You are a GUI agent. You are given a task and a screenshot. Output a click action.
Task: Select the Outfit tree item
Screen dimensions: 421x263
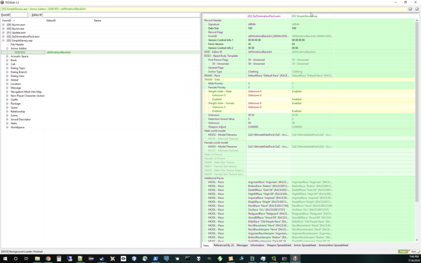coord(14,99)
